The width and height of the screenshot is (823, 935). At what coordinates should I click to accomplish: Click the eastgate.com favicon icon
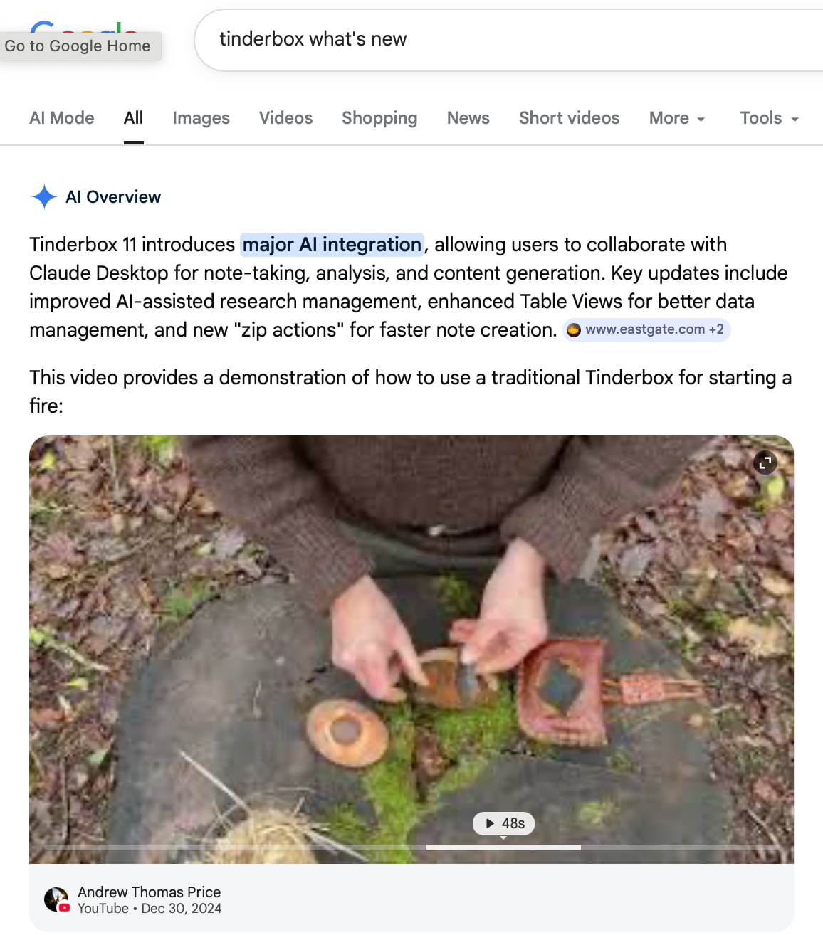(x=574, y=330)
